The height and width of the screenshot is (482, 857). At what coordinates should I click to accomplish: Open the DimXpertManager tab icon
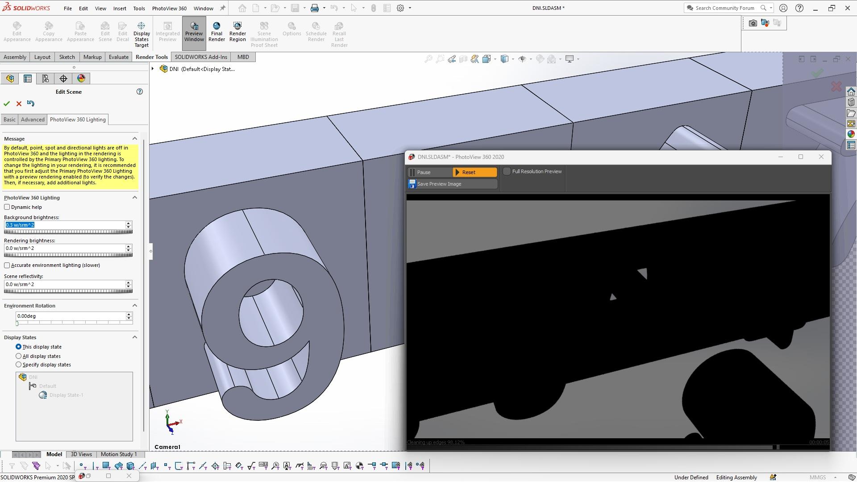click(x=63, y=79)
